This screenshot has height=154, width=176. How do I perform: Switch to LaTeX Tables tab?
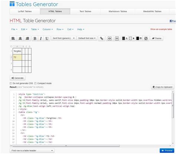(x=25, y=12)
